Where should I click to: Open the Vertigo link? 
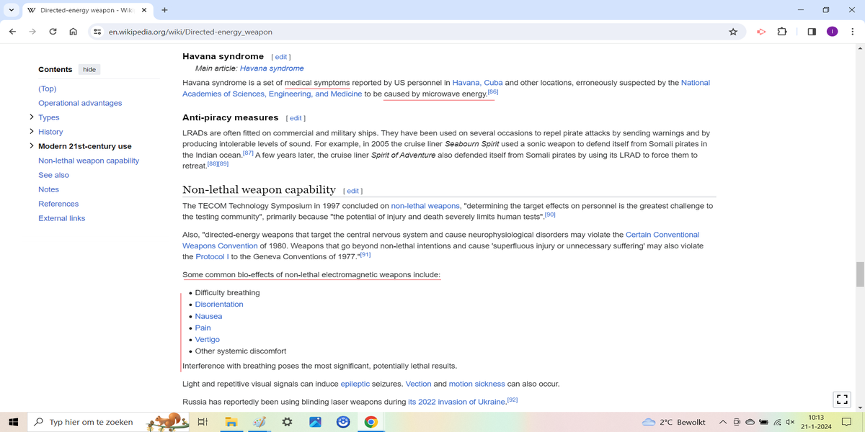(x=208, y=339)
